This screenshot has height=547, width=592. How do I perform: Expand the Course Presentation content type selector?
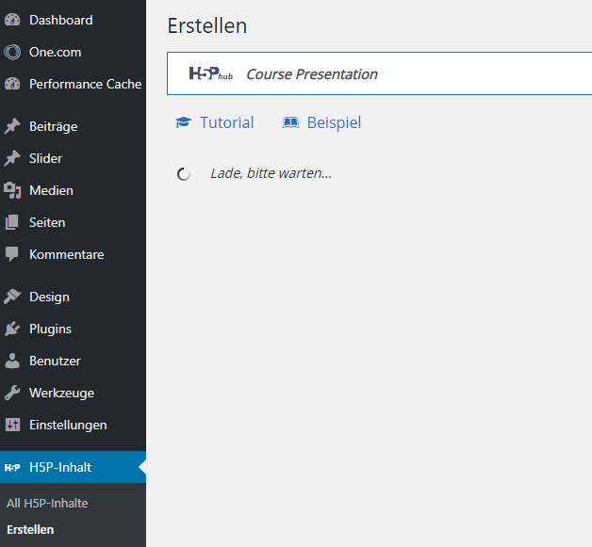coord(380,73)
